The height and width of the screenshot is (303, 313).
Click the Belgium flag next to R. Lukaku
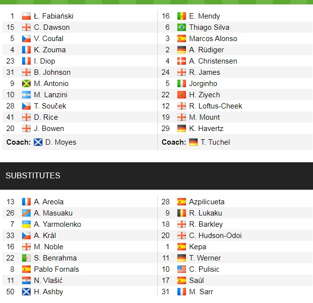(182, 213)
